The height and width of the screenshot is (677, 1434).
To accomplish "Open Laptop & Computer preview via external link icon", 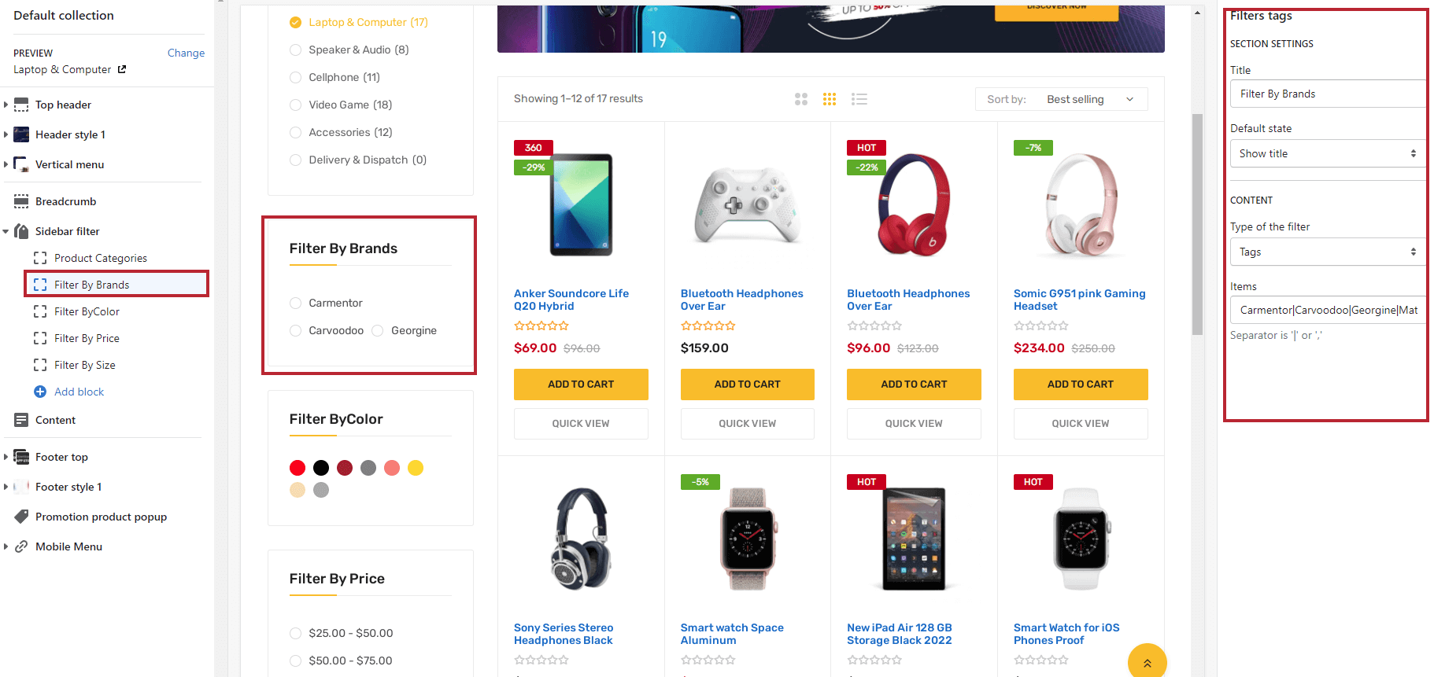I will [122, 69].
